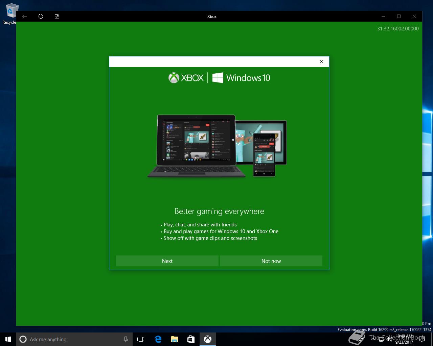Open the Action Center notifications

(x=421, y=339)
